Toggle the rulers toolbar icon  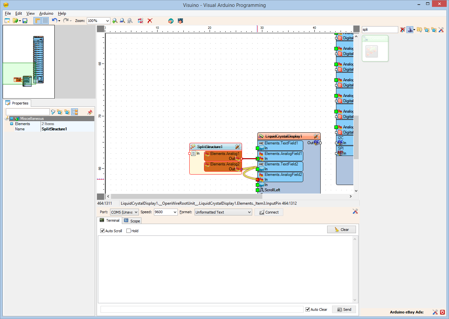pyautogui.click(x=37, y=21)
